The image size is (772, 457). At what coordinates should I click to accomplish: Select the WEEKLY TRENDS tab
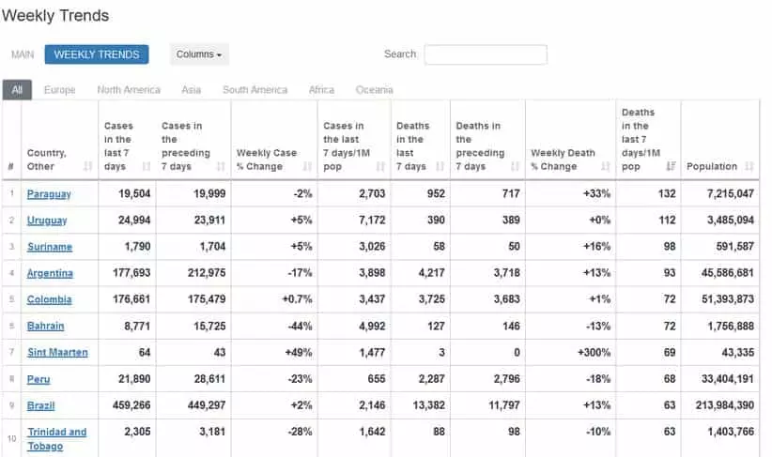click(97, 54)
